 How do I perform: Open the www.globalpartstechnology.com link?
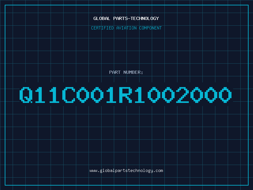pyautogui.click(x=126, y=171)
